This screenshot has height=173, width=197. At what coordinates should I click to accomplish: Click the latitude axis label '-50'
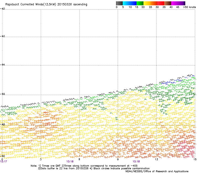click(x=2, y=156)
